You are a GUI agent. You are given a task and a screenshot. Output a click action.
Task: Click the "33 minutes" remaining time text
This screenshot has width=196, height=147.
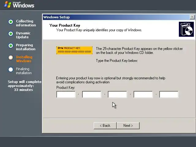click(23, 90)
